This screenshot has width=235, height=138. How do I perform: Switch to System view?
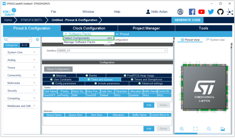[216, 40]
